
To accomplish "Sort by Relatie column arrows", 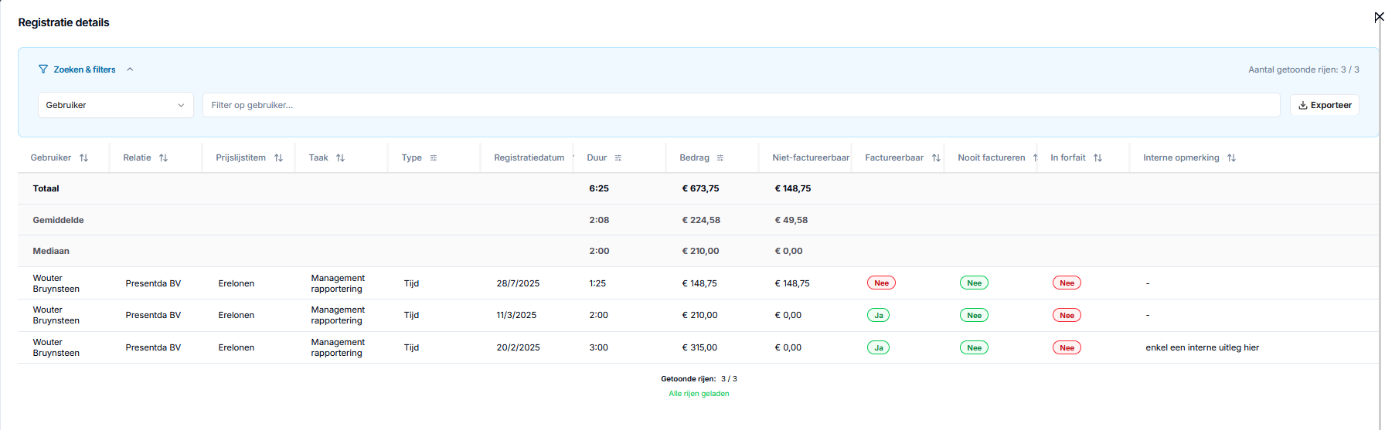I will 163,157.
